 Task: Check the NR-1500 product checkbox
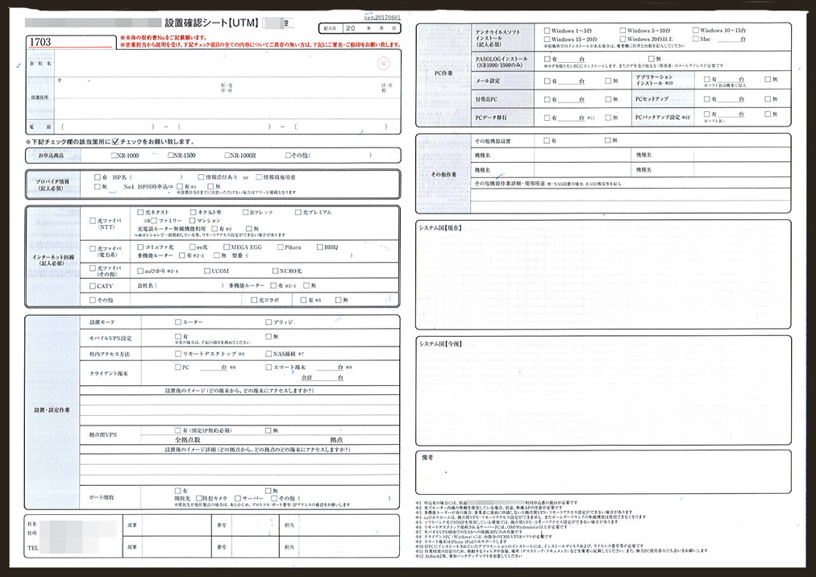click(171, 155)
